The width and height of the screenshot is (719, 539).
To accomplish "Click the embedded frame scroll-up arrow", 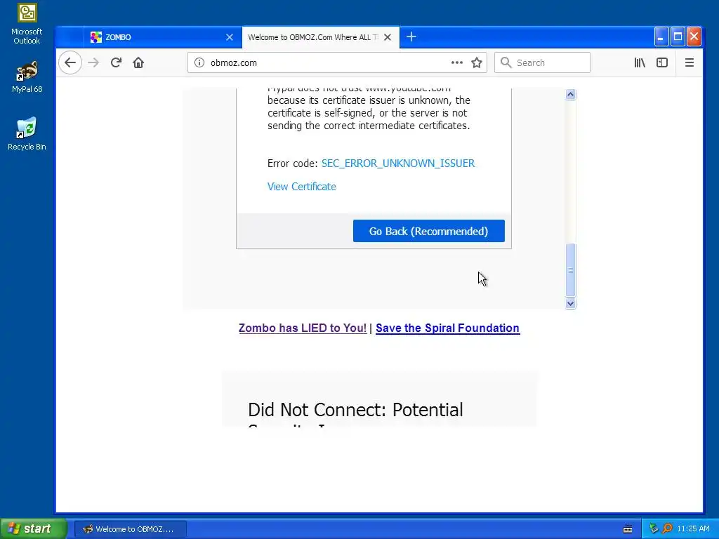I will [x=570, y=95].
